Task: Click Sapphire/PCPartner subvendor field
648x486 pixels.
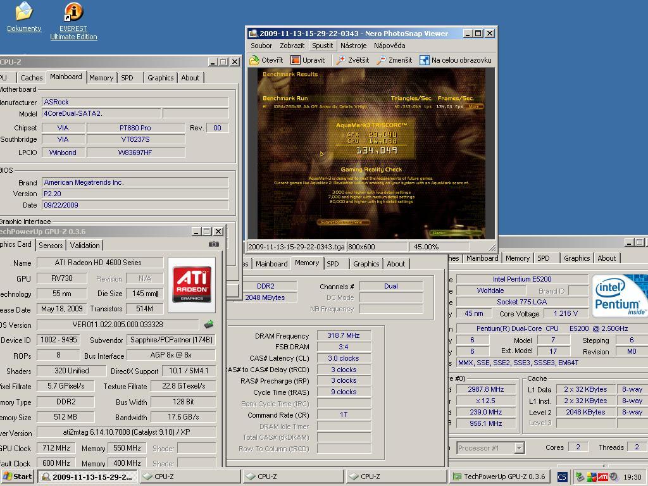Action: pyautogui.click(x=171, y=340)
